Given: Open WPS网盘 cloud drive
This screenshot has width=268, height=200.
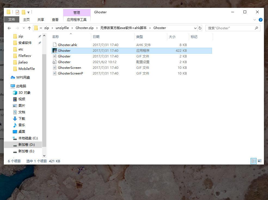Looking at the screenshot, I should point(23,78).
